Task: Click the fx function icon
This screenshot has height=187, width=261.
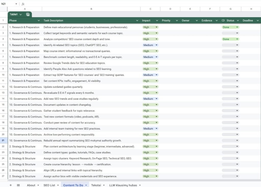Action: coord(23,4)
